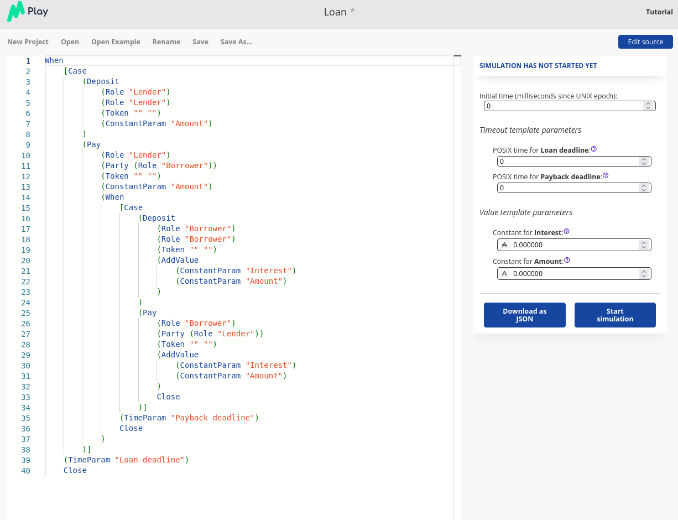
Task: Click the [Case text on line 2
Action: (75, 71)
